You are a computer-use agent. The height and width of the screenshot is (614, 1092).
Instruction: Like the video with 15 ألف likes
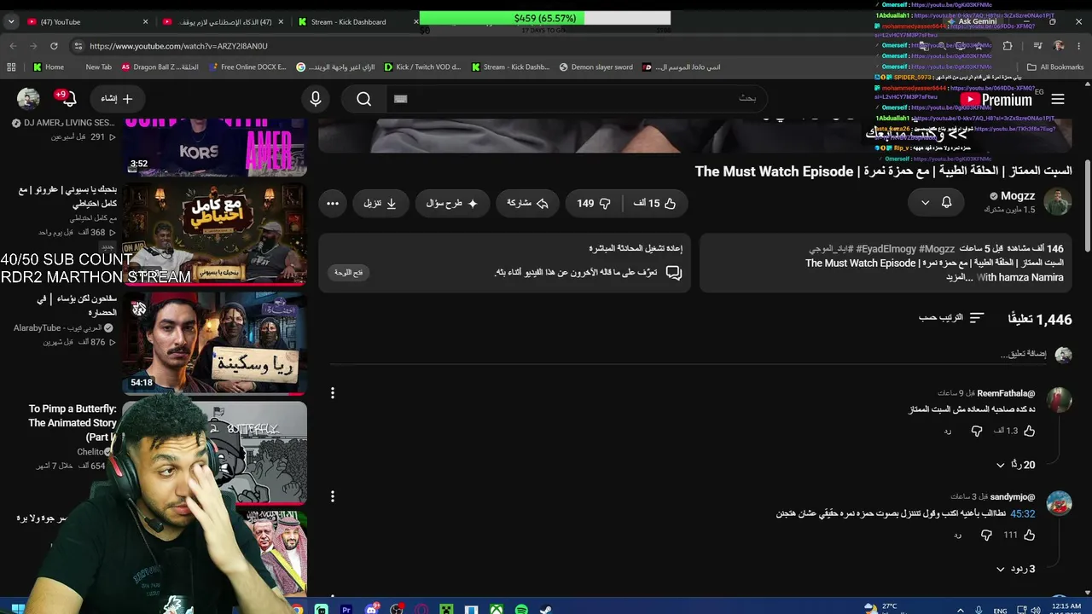pyautogui.click(x=654, y=203)
